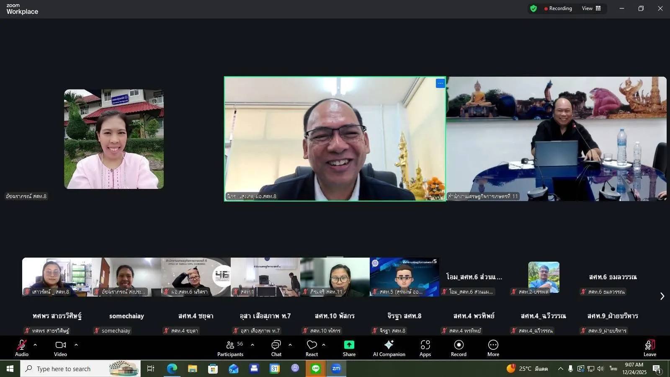Open the Participants list
Viewport: 670px width, 377px height.
tap(230, 348)
